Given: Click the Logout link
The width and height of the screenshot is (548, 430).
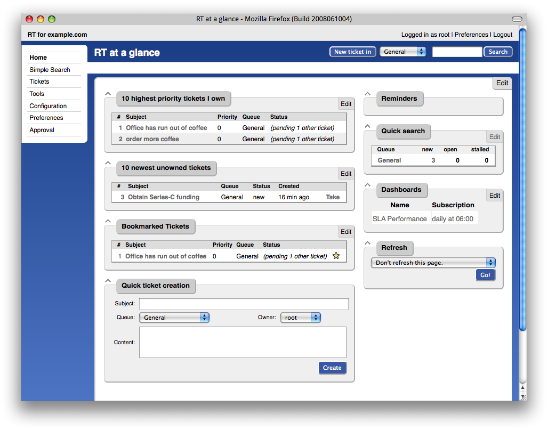Looking at the screenshot, I should coord(503,35).
